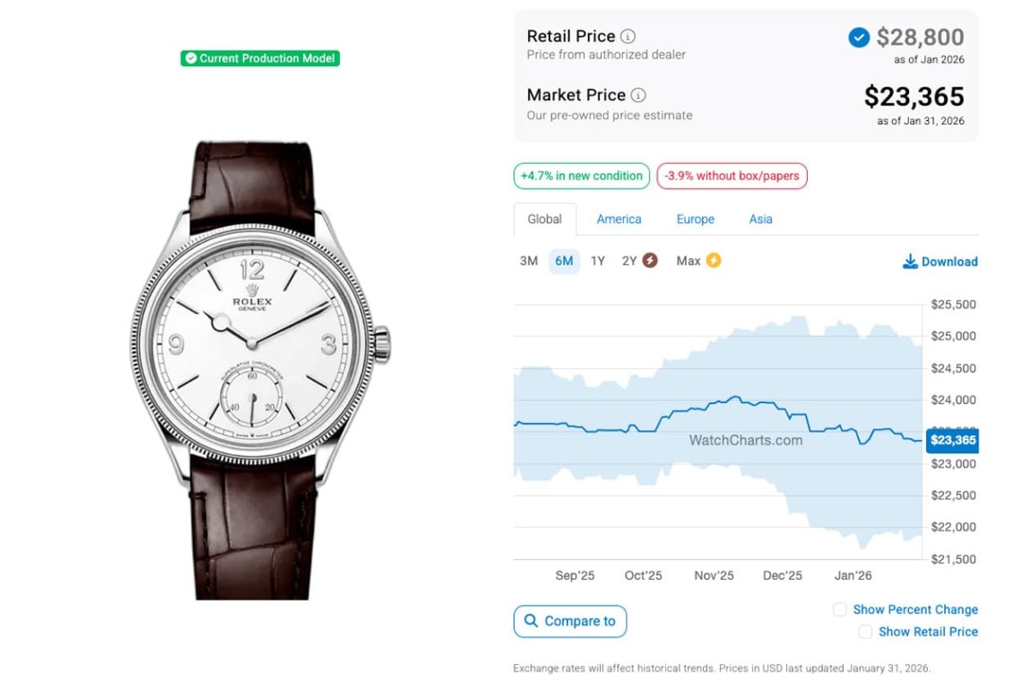Switch to the America tab
This screenshot has height=682, width=1030.
tap(619, 219)
